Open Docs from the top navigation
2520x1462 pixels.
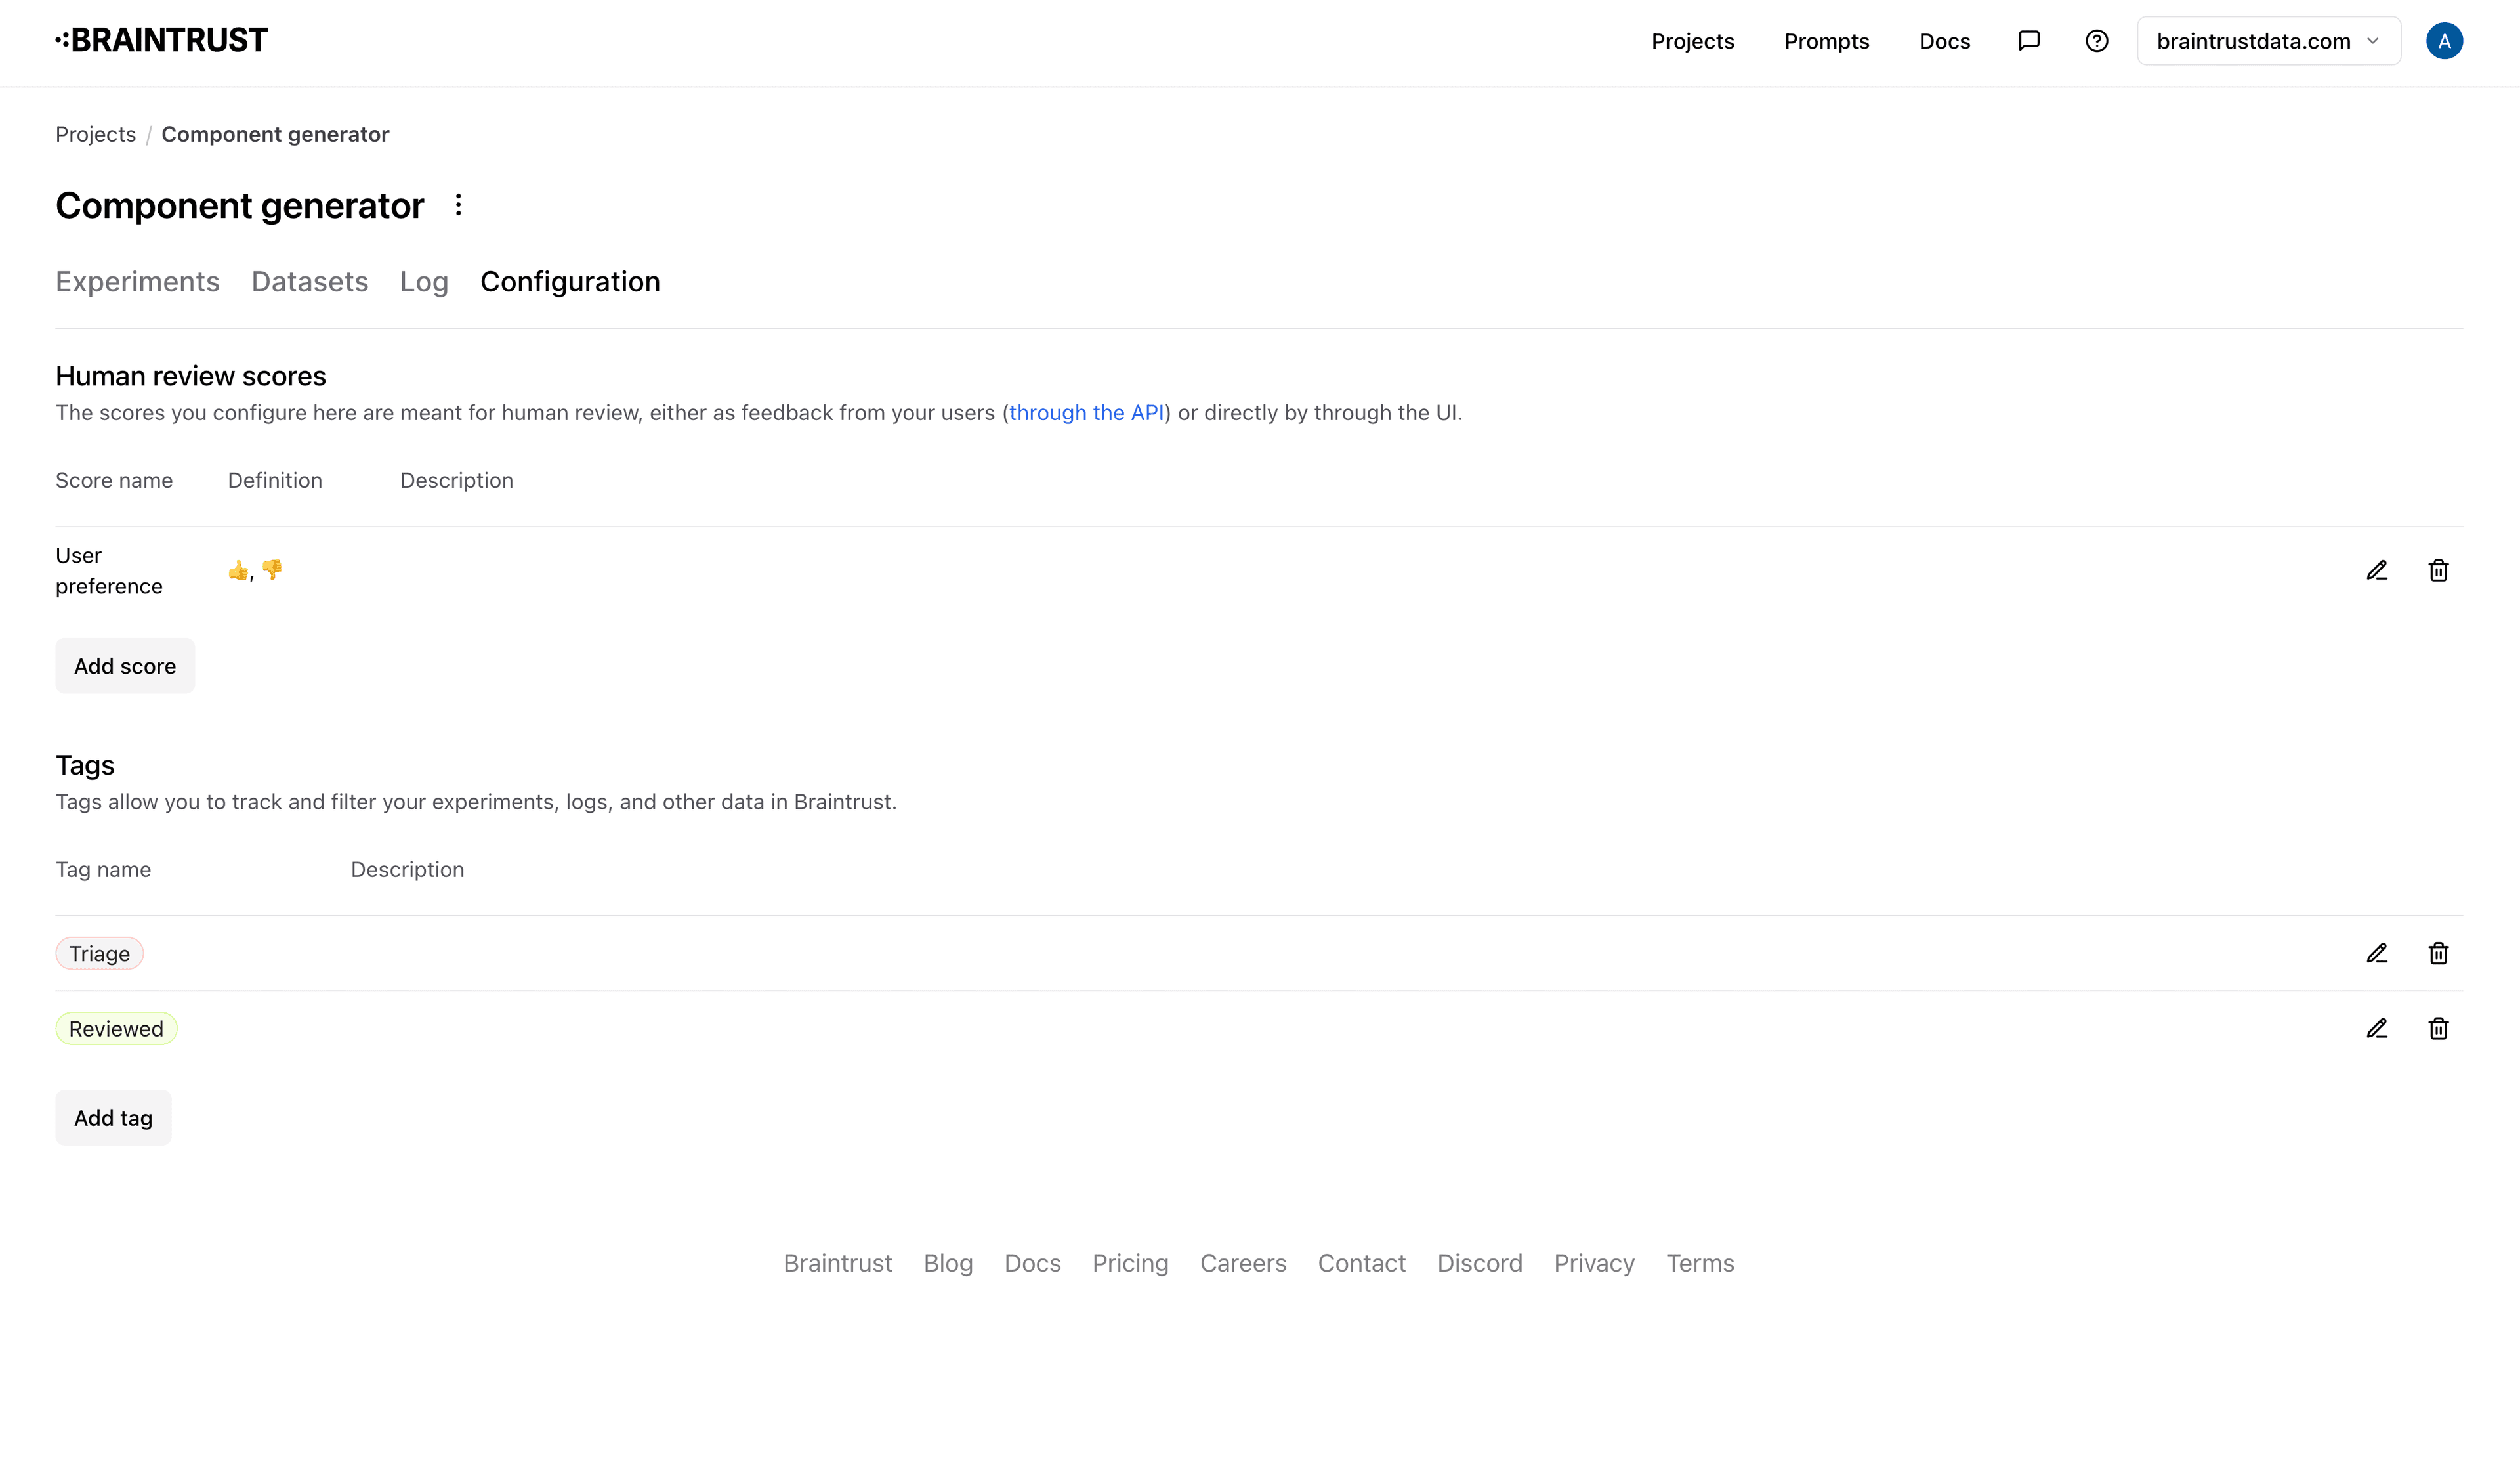(1944, 41)
